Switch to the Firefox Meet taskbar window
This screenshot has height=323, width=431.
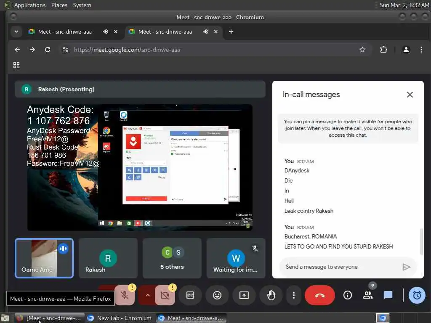click(50, 318)
